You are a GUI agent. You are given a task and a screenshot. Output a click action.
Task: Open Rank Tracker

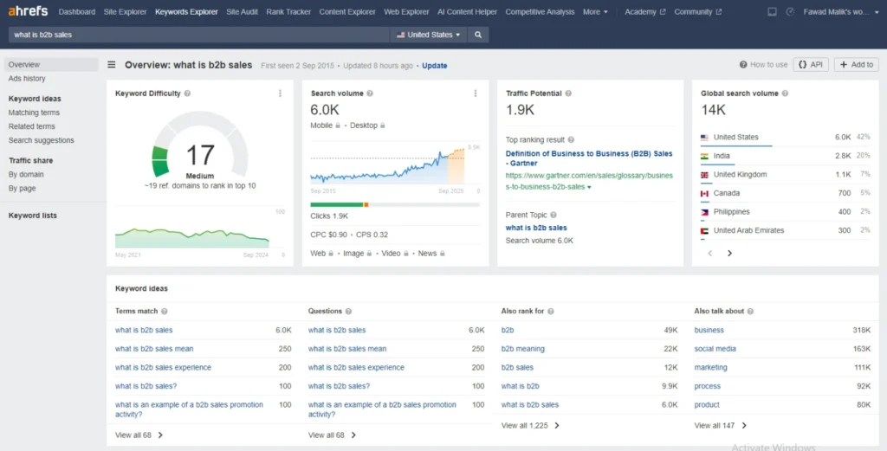(x=288, y=11)
